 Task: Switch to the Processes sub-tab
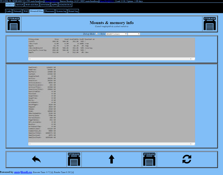point(50,11)
